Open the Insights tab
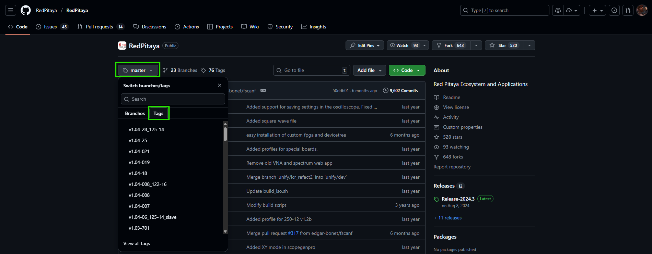The height and width of the screenshot is (254, 652). (x=314, y=27)
